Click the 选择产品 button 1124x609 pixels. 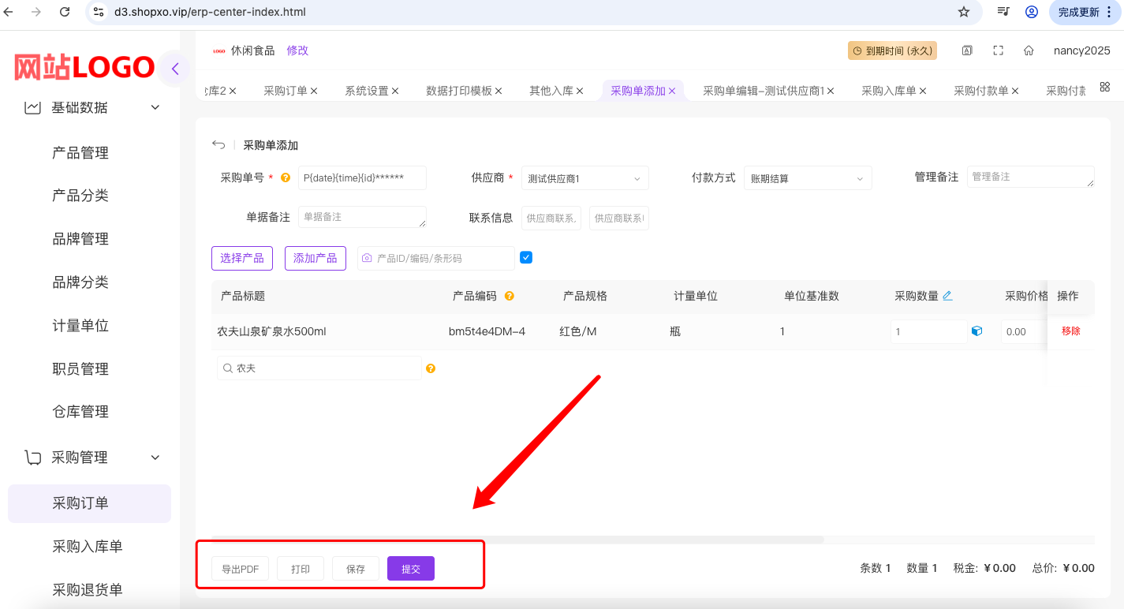coord(242,258)
